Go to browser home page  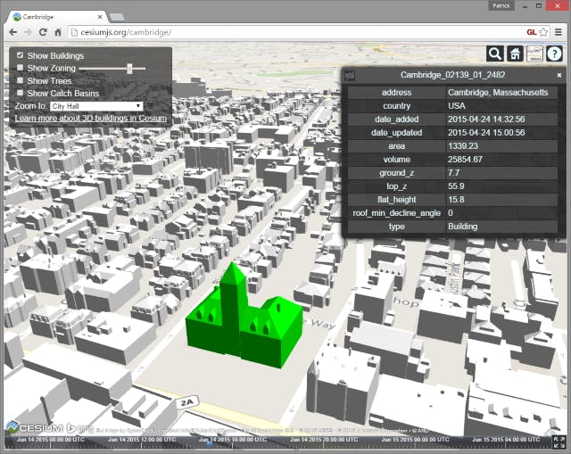click(58, 32)
